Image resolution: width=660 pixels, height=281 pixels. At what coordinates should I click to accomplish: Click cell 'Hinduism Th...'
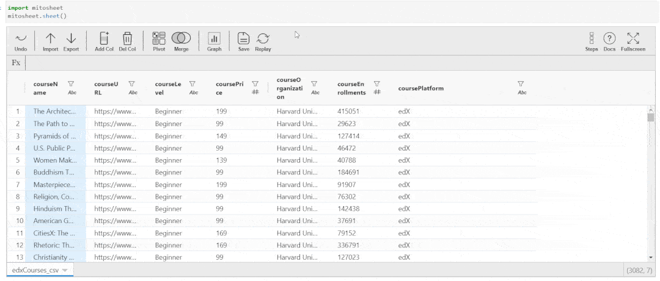click(x=56, y=208)
